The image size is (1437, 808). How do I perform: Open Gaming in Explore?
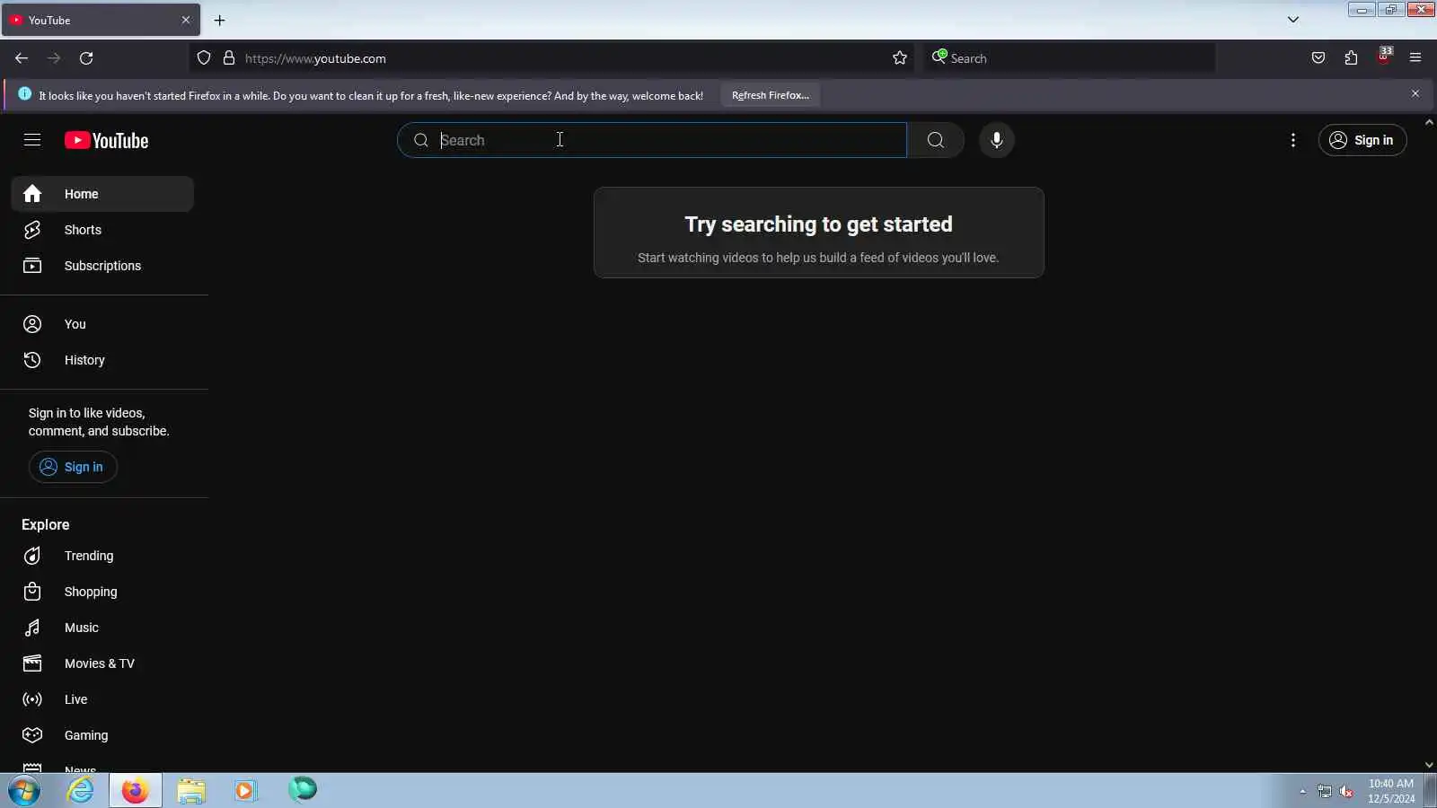click(x=102, y=735)
